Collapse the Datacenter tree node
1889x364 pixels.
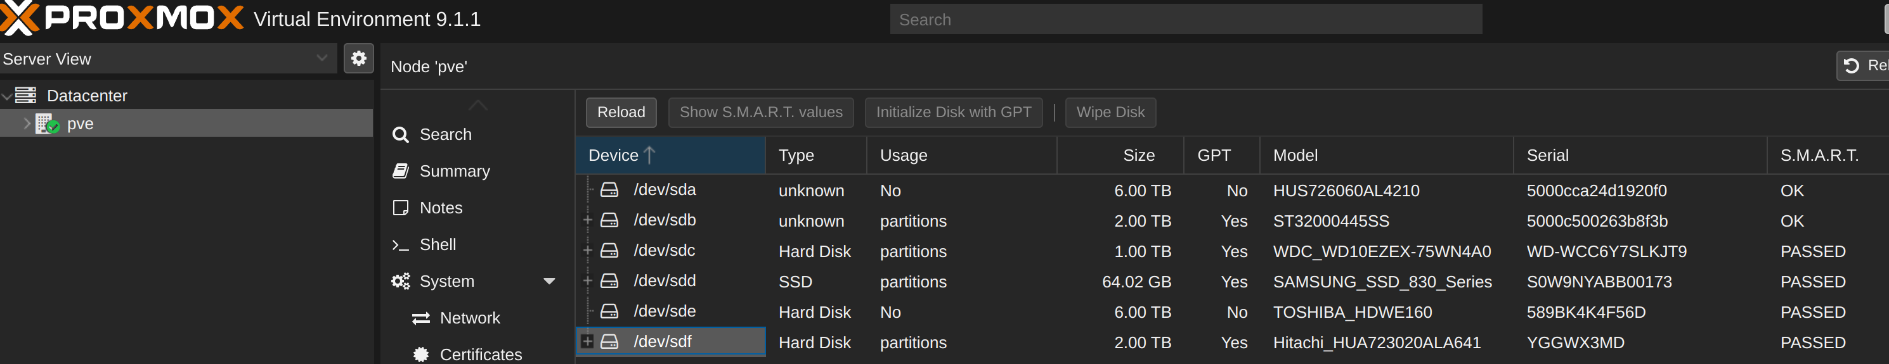[x=6, y=96]
